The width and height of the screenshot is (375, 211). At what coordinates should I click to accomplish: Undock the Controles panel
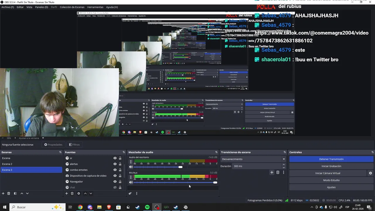click(x=373, y=152)
